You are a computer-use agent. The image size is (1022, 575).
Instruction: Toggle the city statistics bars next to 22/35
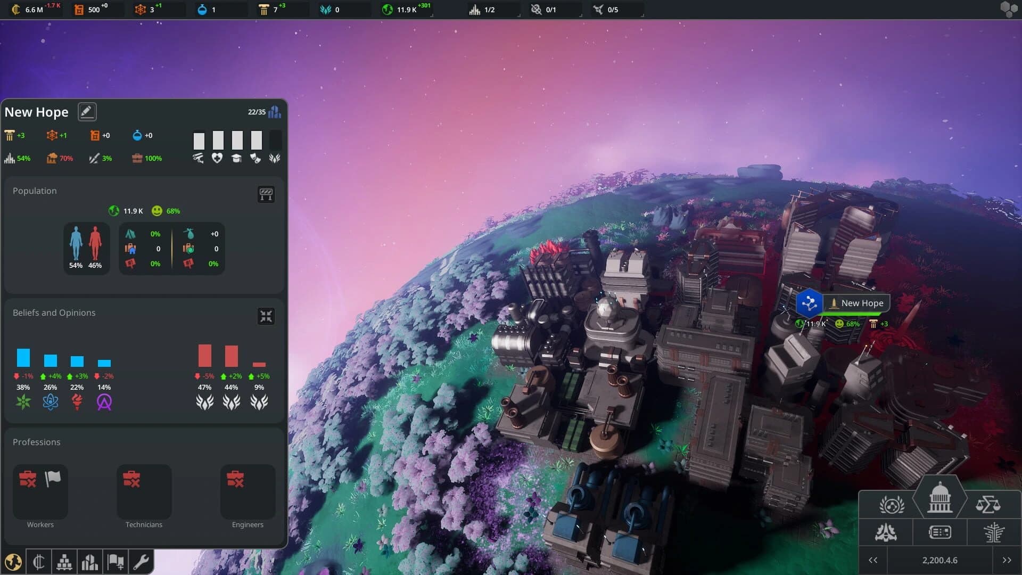pyautogui.click(x=275, y=112)
